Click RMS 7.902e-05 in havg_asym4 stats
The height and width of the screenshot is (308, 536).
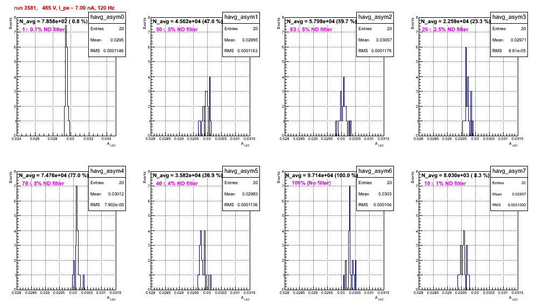(x=107, y=205)
